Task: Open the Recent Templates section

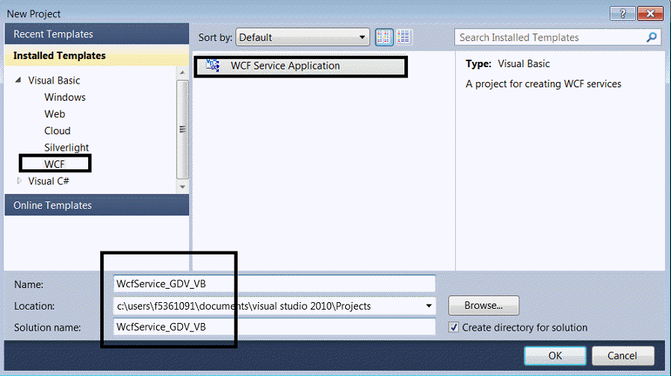Action: pos(53,34)
